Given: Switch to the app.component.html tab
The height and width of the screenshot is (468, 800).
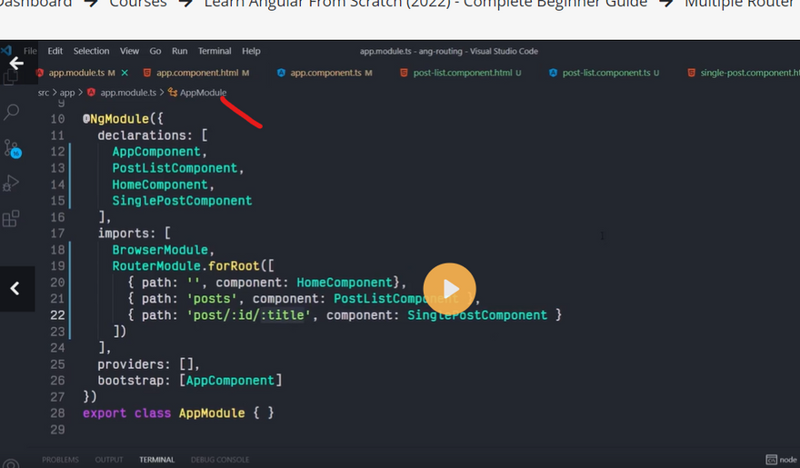Looking at the screenshot, I should [x=196, y=73].
